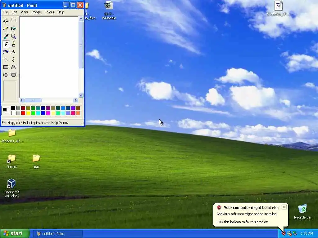Select the Text tool (letter A)
Image resolution: width=318 pixels, height=238 pixels.
pyautogui.click(x=14, y=52)
